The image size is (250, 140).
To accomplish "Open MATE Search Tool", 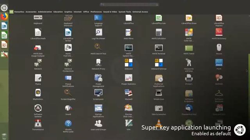I will [x=98, y=49].
